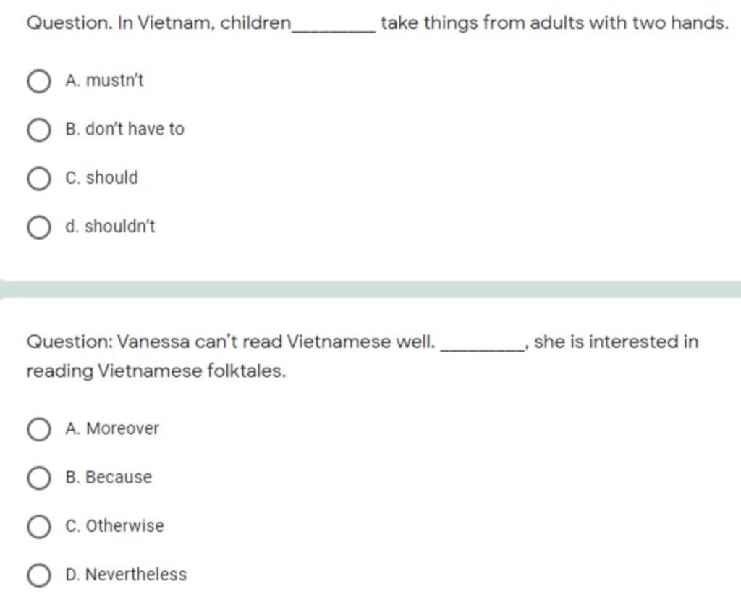Click the question text about Vietnam children
Screen dimensions: 741x605
click(378, 22)
